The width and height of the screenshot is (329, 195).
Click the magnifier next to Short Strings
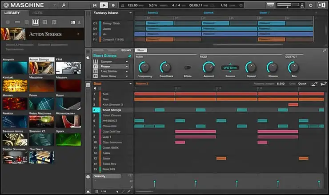129,56
